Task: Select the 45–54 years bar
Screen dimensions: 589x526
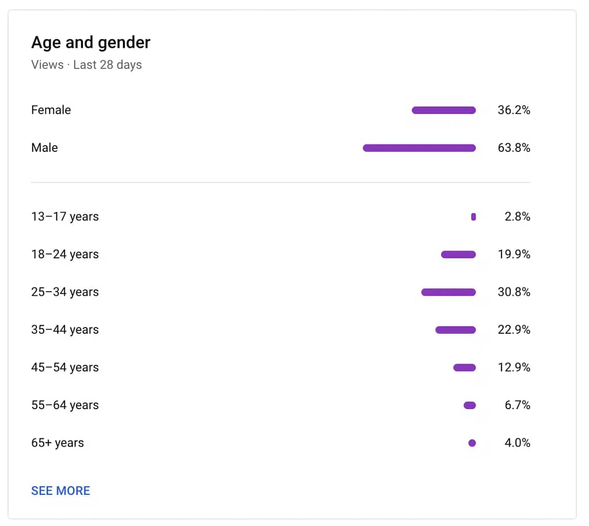Action: 465,368
